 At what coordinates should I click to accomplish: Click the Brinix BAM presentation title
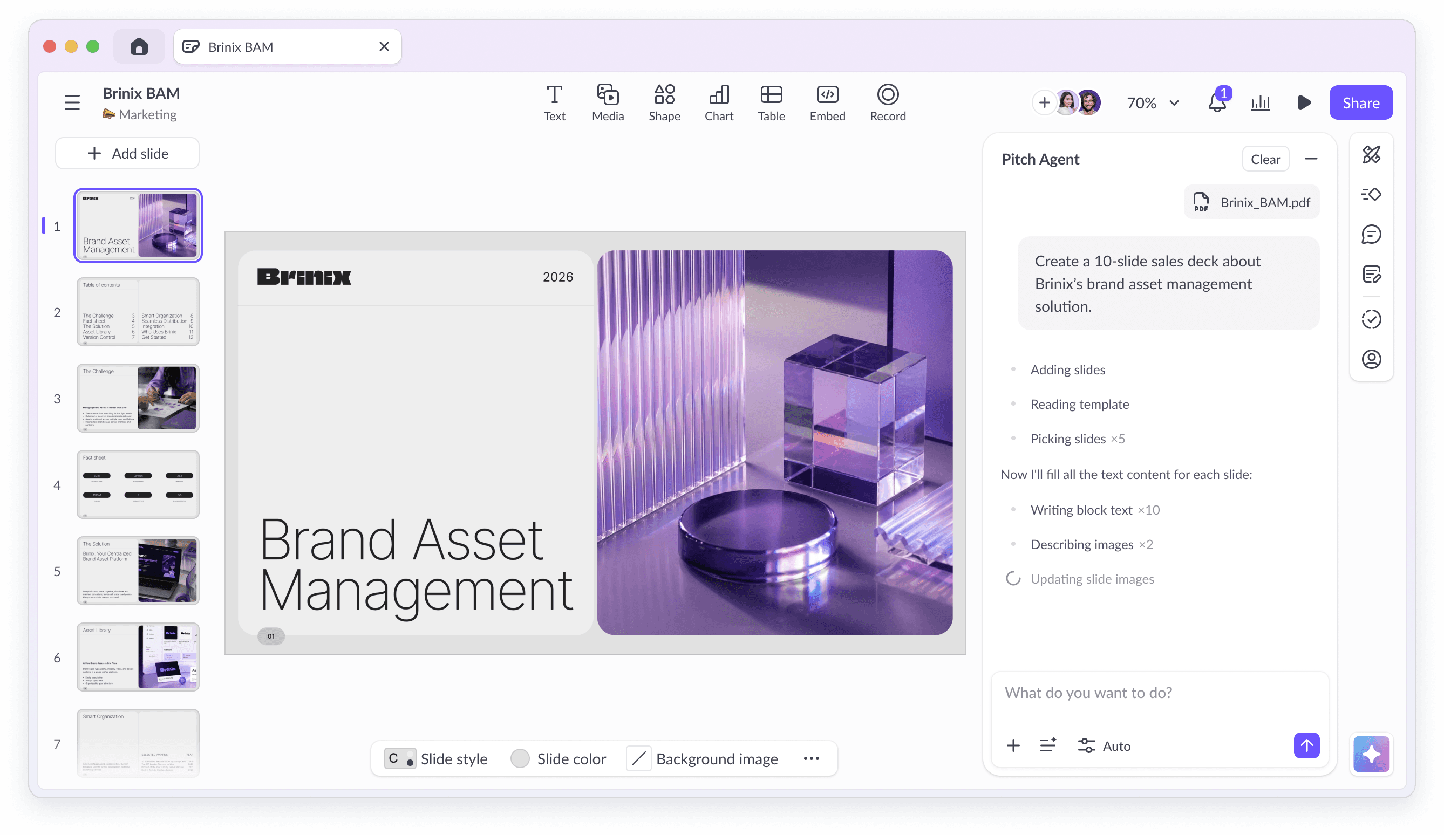coord(141,93)
